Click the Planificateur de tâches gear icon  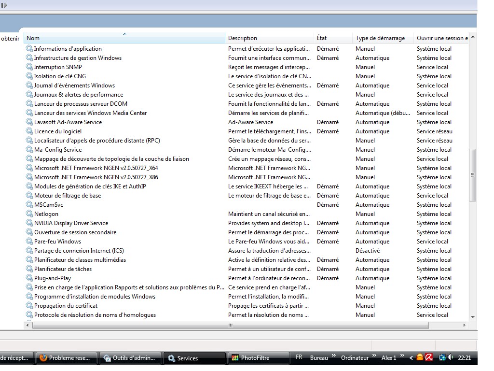(x=29, y=269)
